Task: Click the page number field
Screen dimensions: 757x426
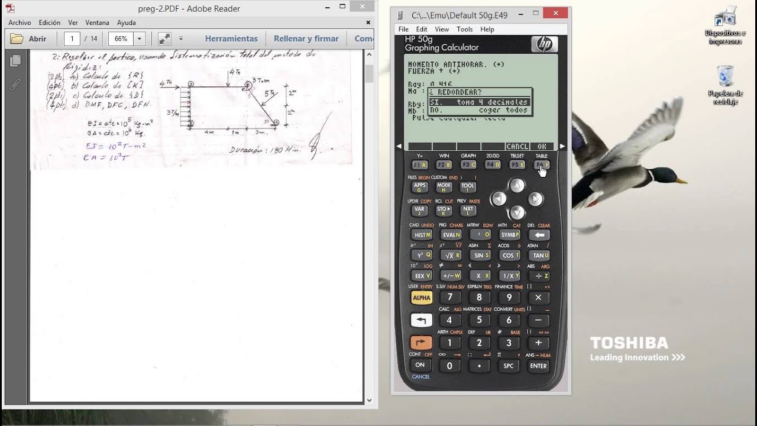Action: point(72,39)
